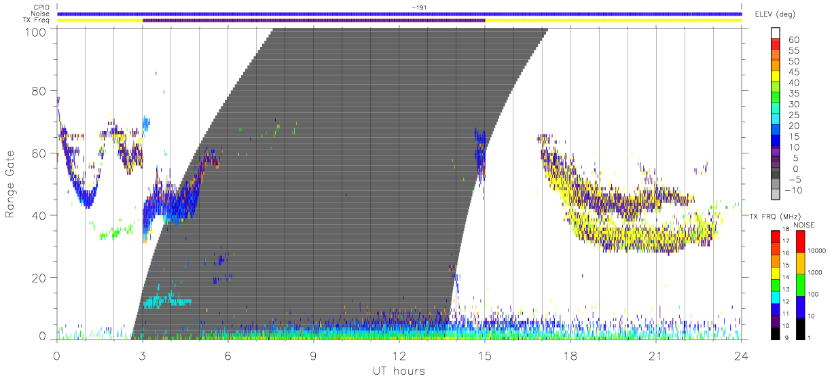This screenshot has height=385, width=834.
Task: Select the UT hours axis title
Action: (x=398, y=371)
